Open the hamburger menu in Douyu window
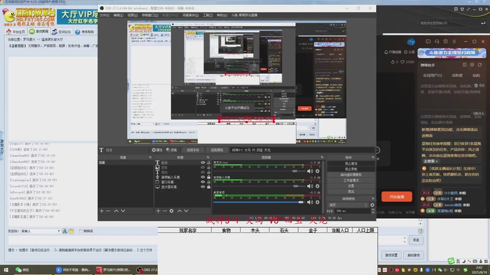The width and height of the screenshot is (490, 275). pos(454,42)
